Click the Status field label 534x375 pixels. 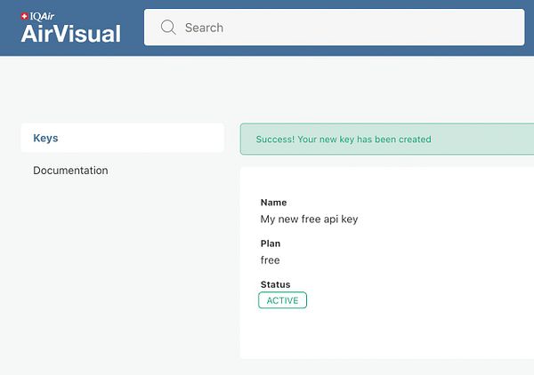tap(275, 284)
